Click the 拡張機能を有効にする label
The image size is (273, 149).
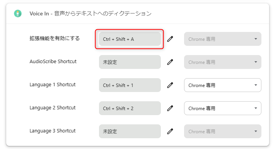[55, 38]
